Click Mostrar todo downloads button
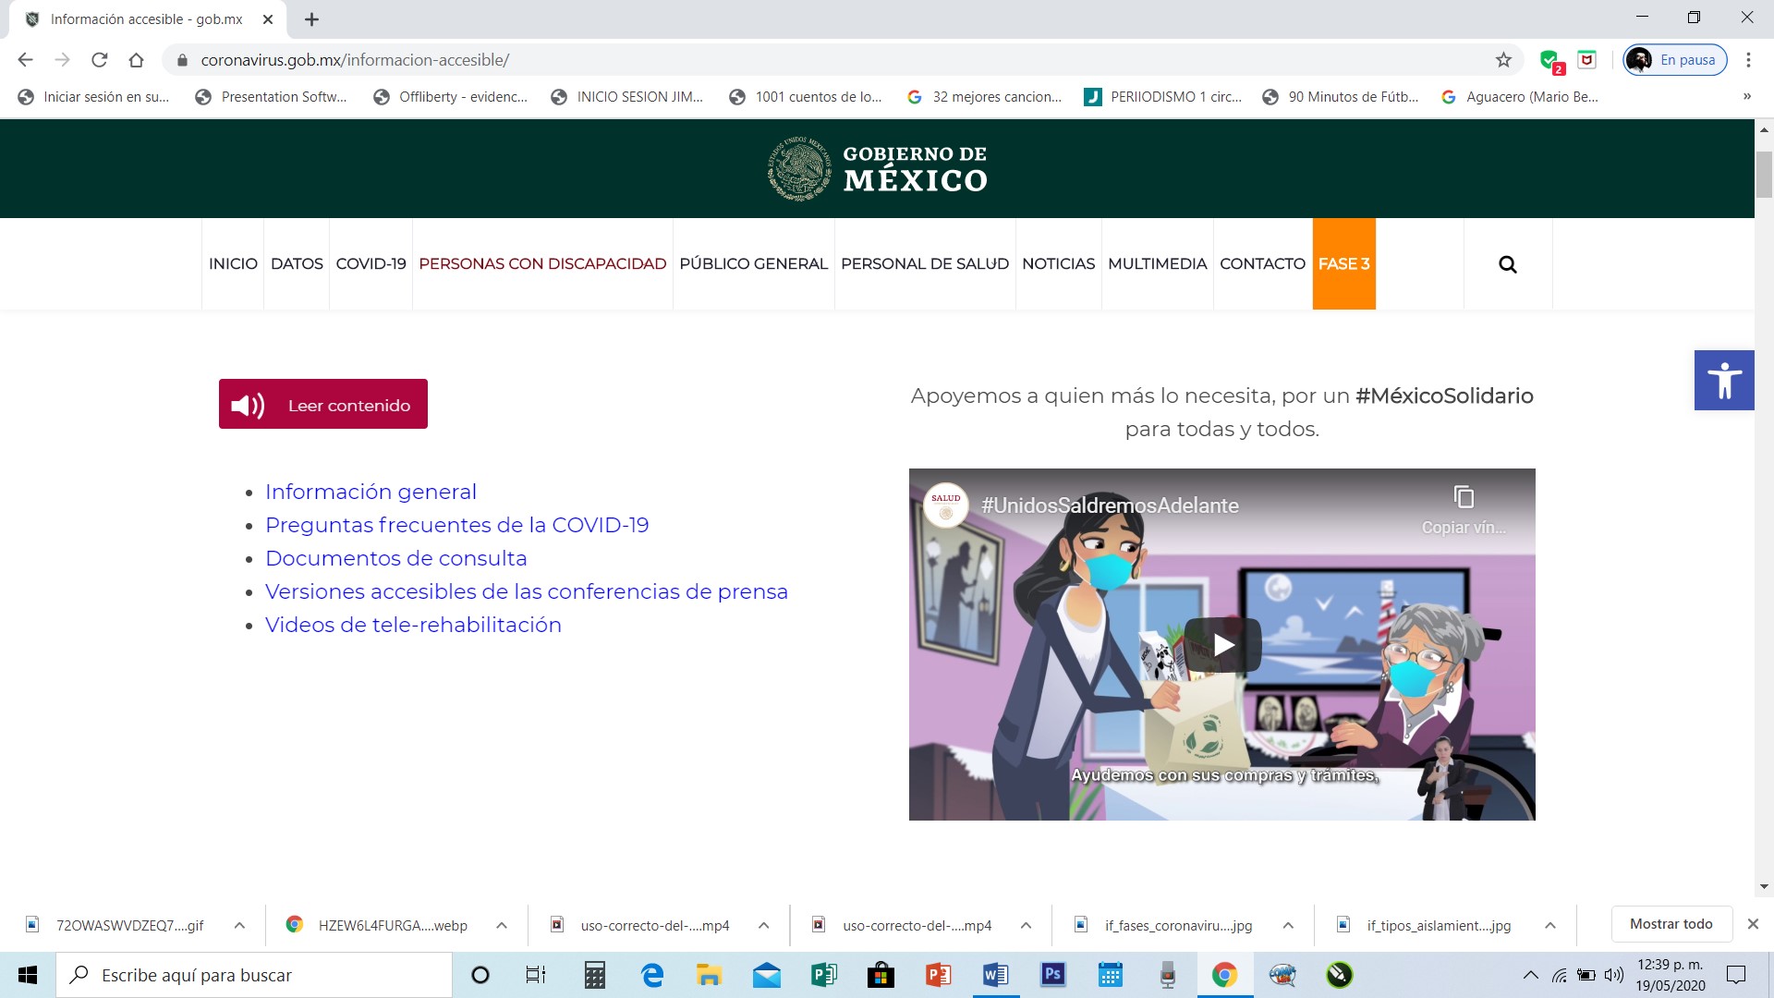This screenshot has height=998, width=1774. [1671, 924]
